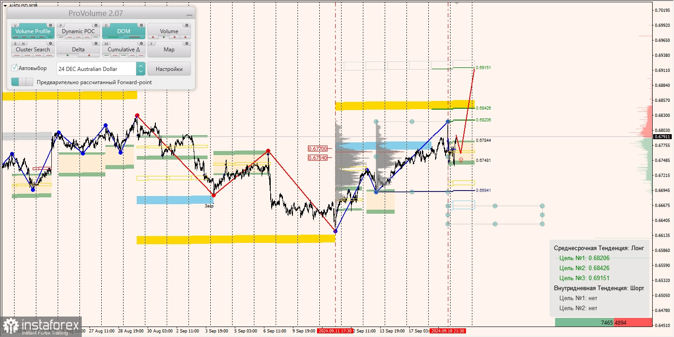Click the 0.68426 chart level label
The width and height of the screenshot is (674, 337).
[483, 108]
